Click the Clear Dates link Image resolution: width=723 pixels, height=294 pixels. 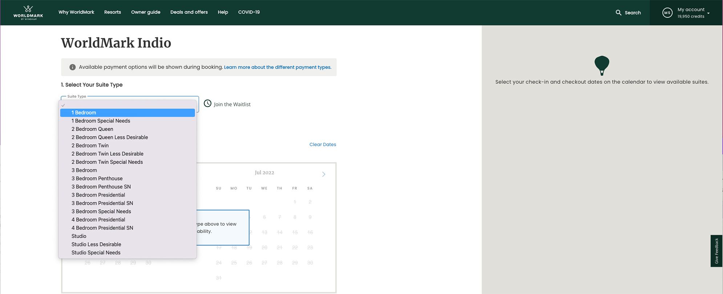(x=323, y=144)
